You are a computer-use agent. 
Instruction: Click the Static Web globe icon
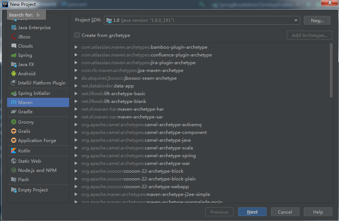coord(14,161)
